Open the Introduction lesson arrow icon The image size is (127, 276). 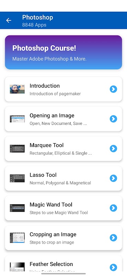click(x=113, y=89)
